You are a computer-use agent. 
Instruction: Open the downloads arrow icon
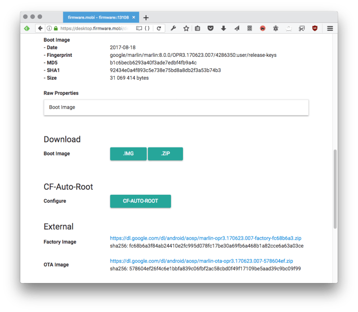[224, 28]
